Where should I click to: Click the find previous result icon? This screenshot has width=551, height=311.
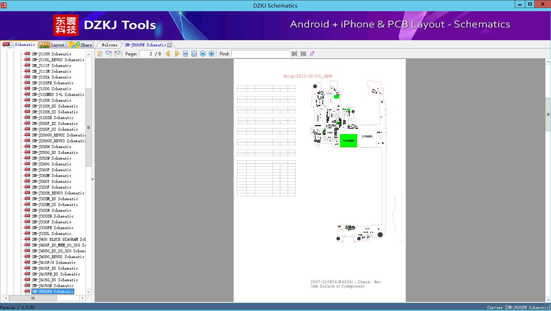click(294, 54)
